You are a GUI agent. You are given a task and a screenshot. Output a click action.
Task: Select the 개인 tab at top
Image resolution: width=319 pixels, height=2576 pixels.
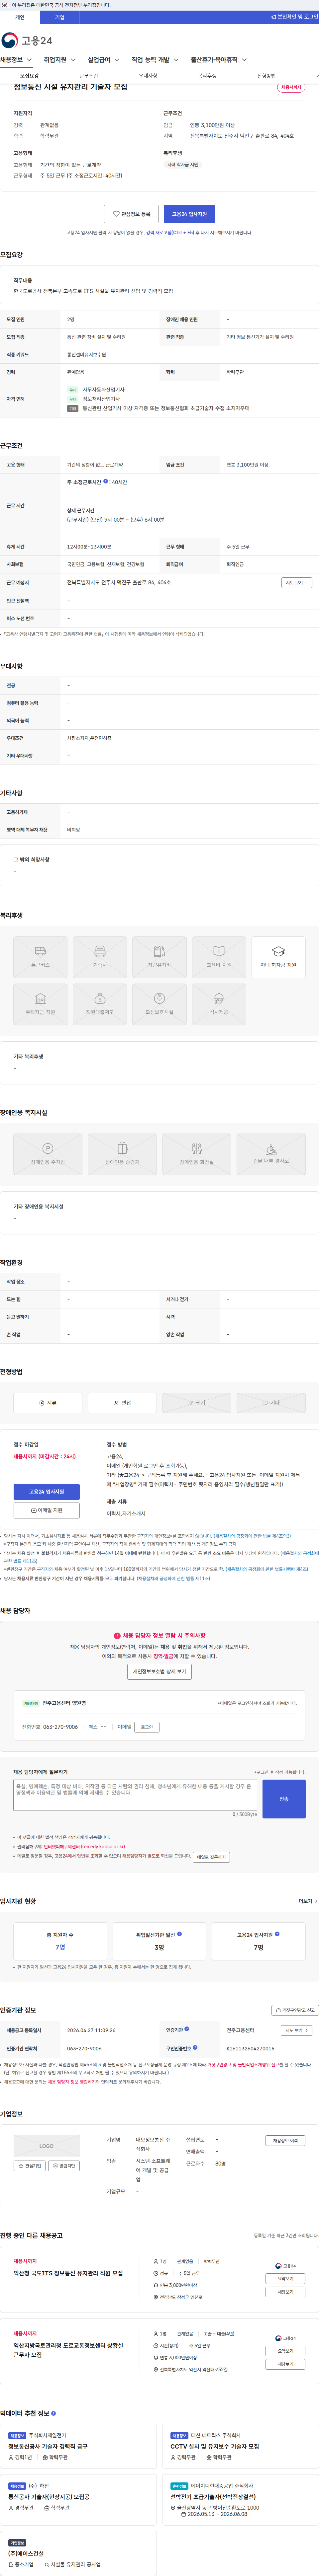[20, 17]
